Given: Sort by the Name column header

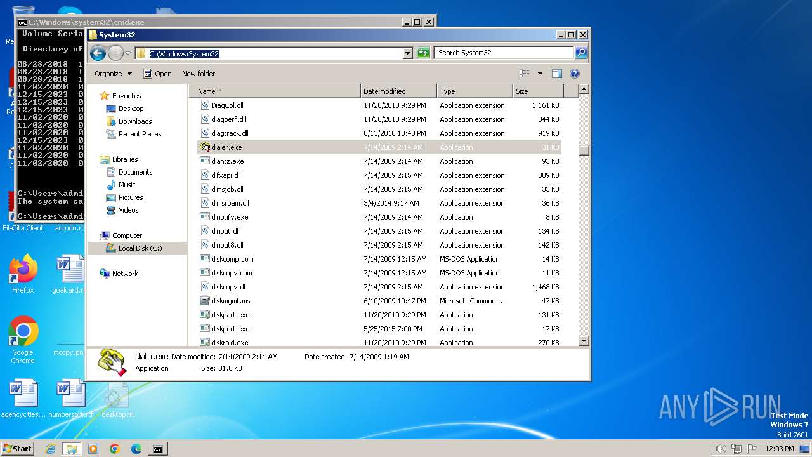Looking at the screenshot, I should 275,91.
